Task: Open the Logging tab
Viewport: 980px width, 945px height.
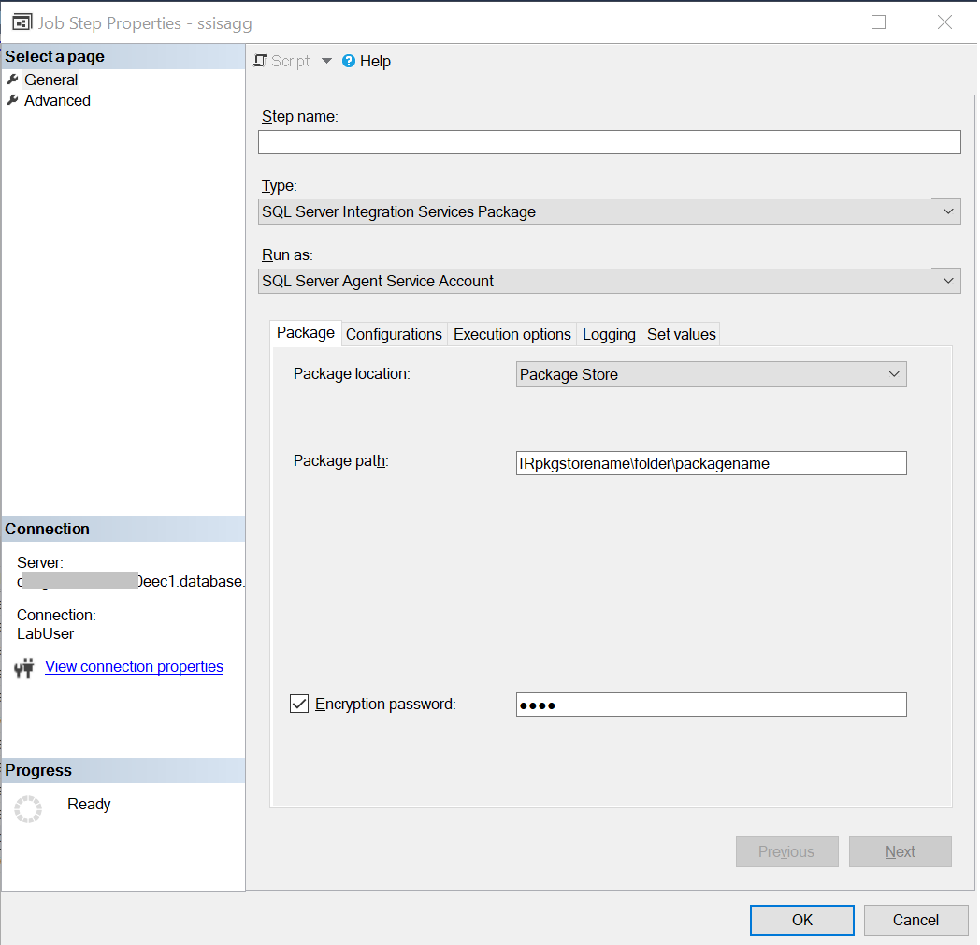Action: click(609, 335)
